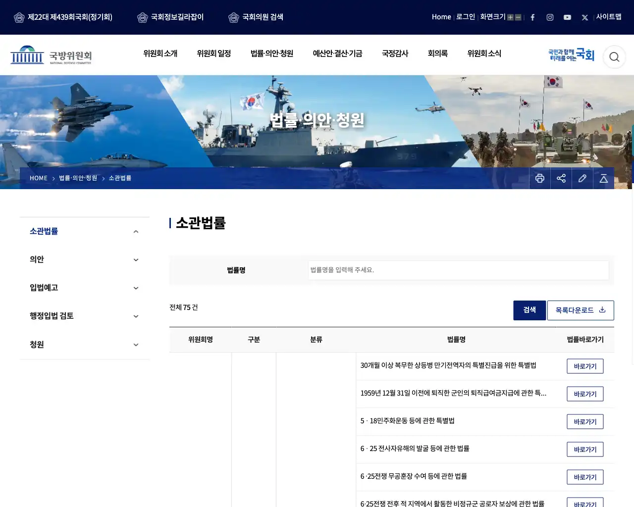
Task: Click law name 30개월 이상 복무한 상등병 만기전역자
Action: tap(448, 365)
